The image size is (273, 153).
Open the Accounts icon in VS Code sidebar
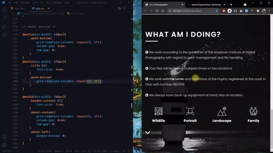(x=4, y=136)
